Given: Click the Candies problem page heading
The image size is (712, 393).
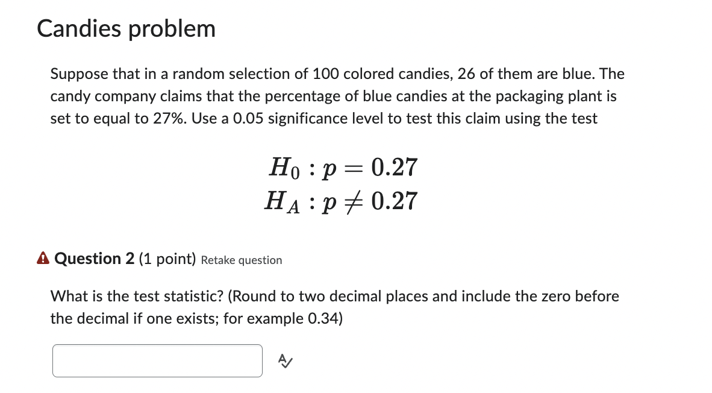Looking at the screenshot, I should point(126,28).
